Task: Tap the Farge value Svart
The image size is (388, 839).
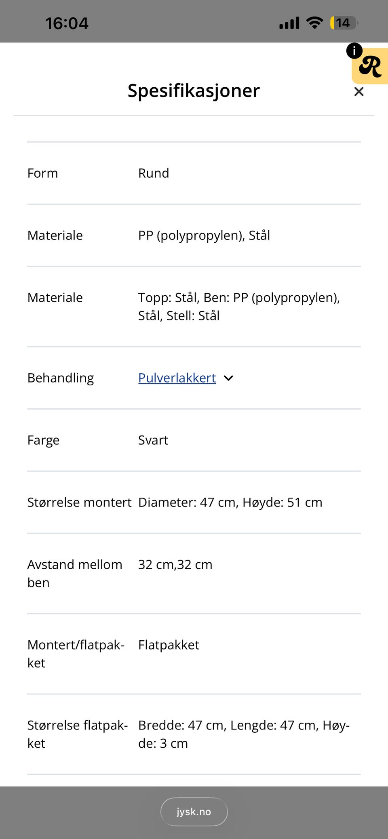Action: click(153, 440)
